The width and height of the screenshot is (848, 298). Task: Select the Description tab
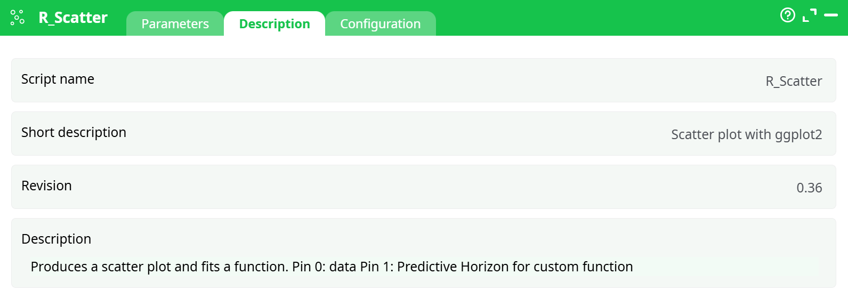274,24
